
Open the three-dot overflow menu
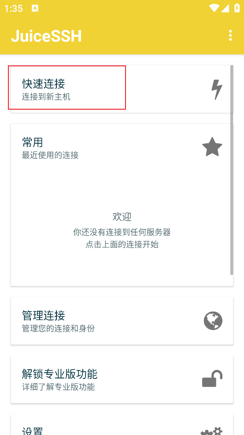coord(230,35)
